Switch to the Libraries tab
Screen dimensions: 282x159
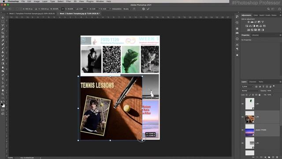pyautogui.click(x=255, y=35)
